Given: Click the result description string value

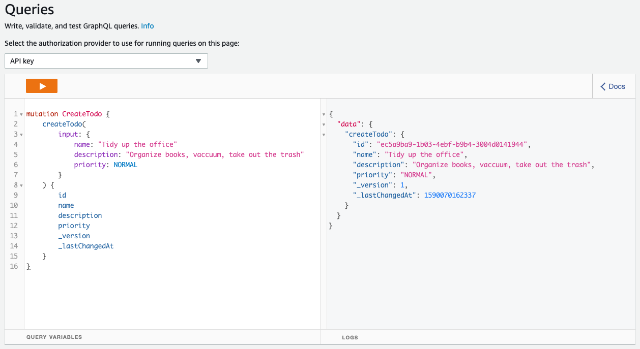Looking at the screenshot, I should pyautogui.click(x=501, y=165).
